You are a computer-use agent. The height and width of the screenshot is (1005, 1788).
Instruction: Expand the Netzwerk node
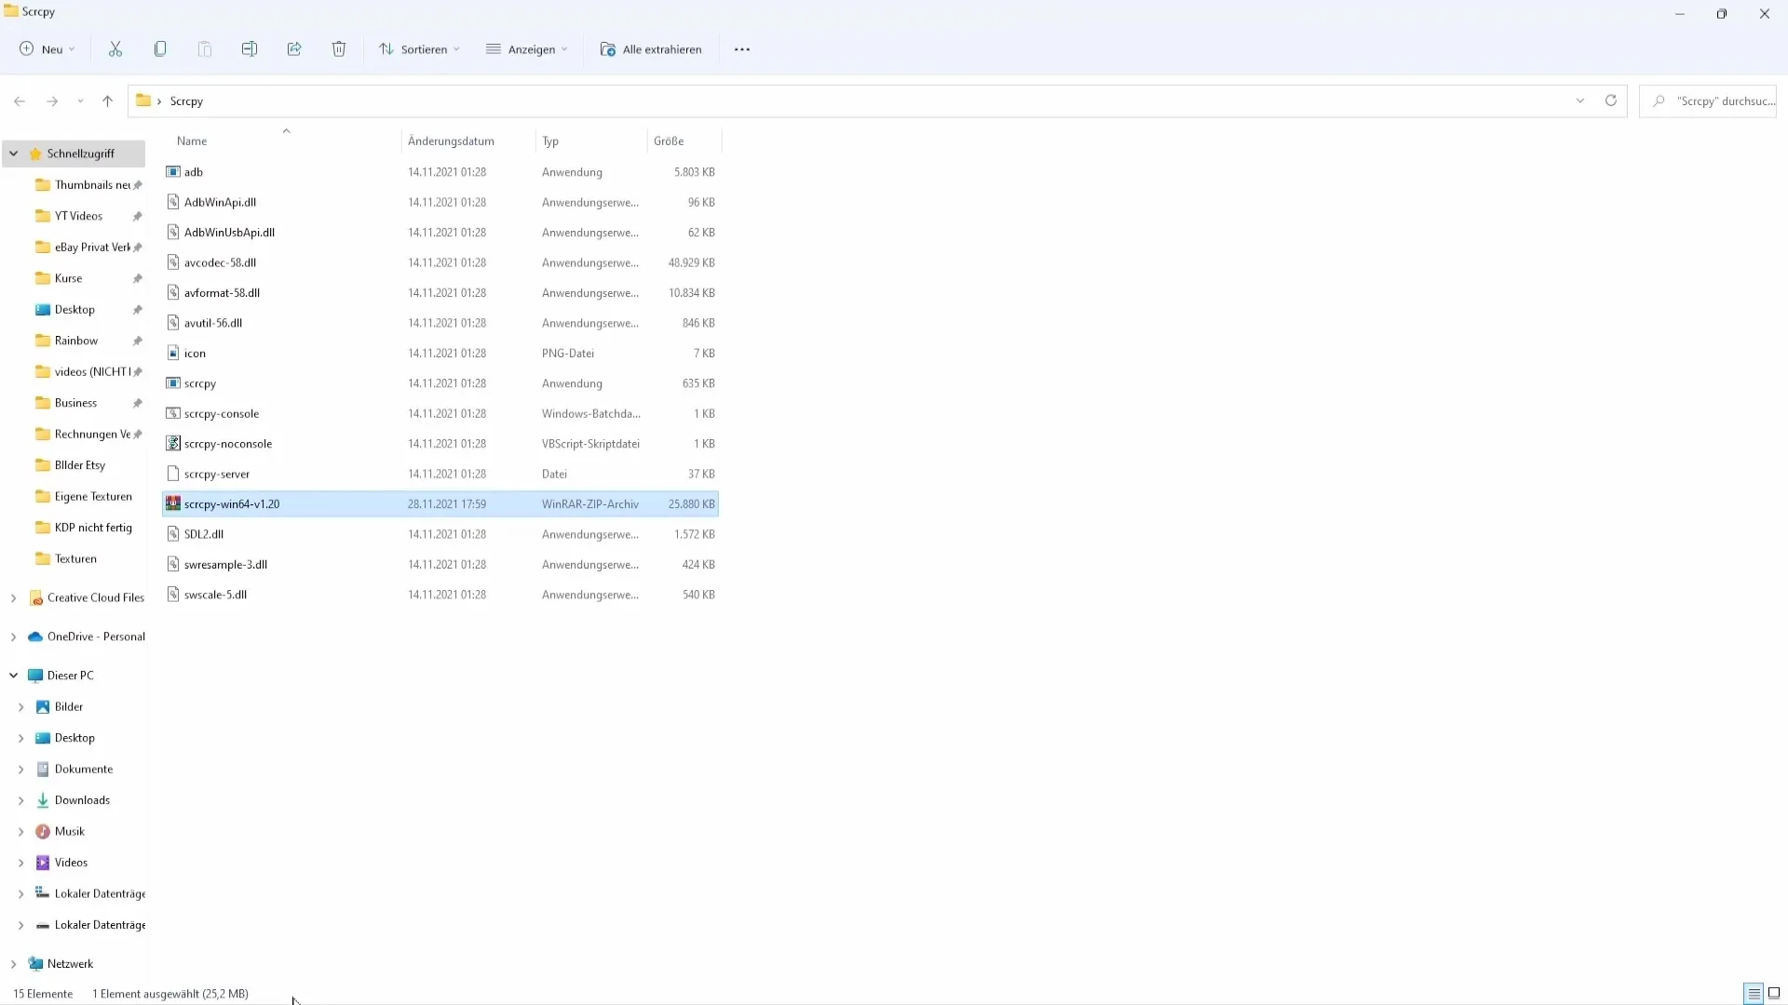pos(14,964)
